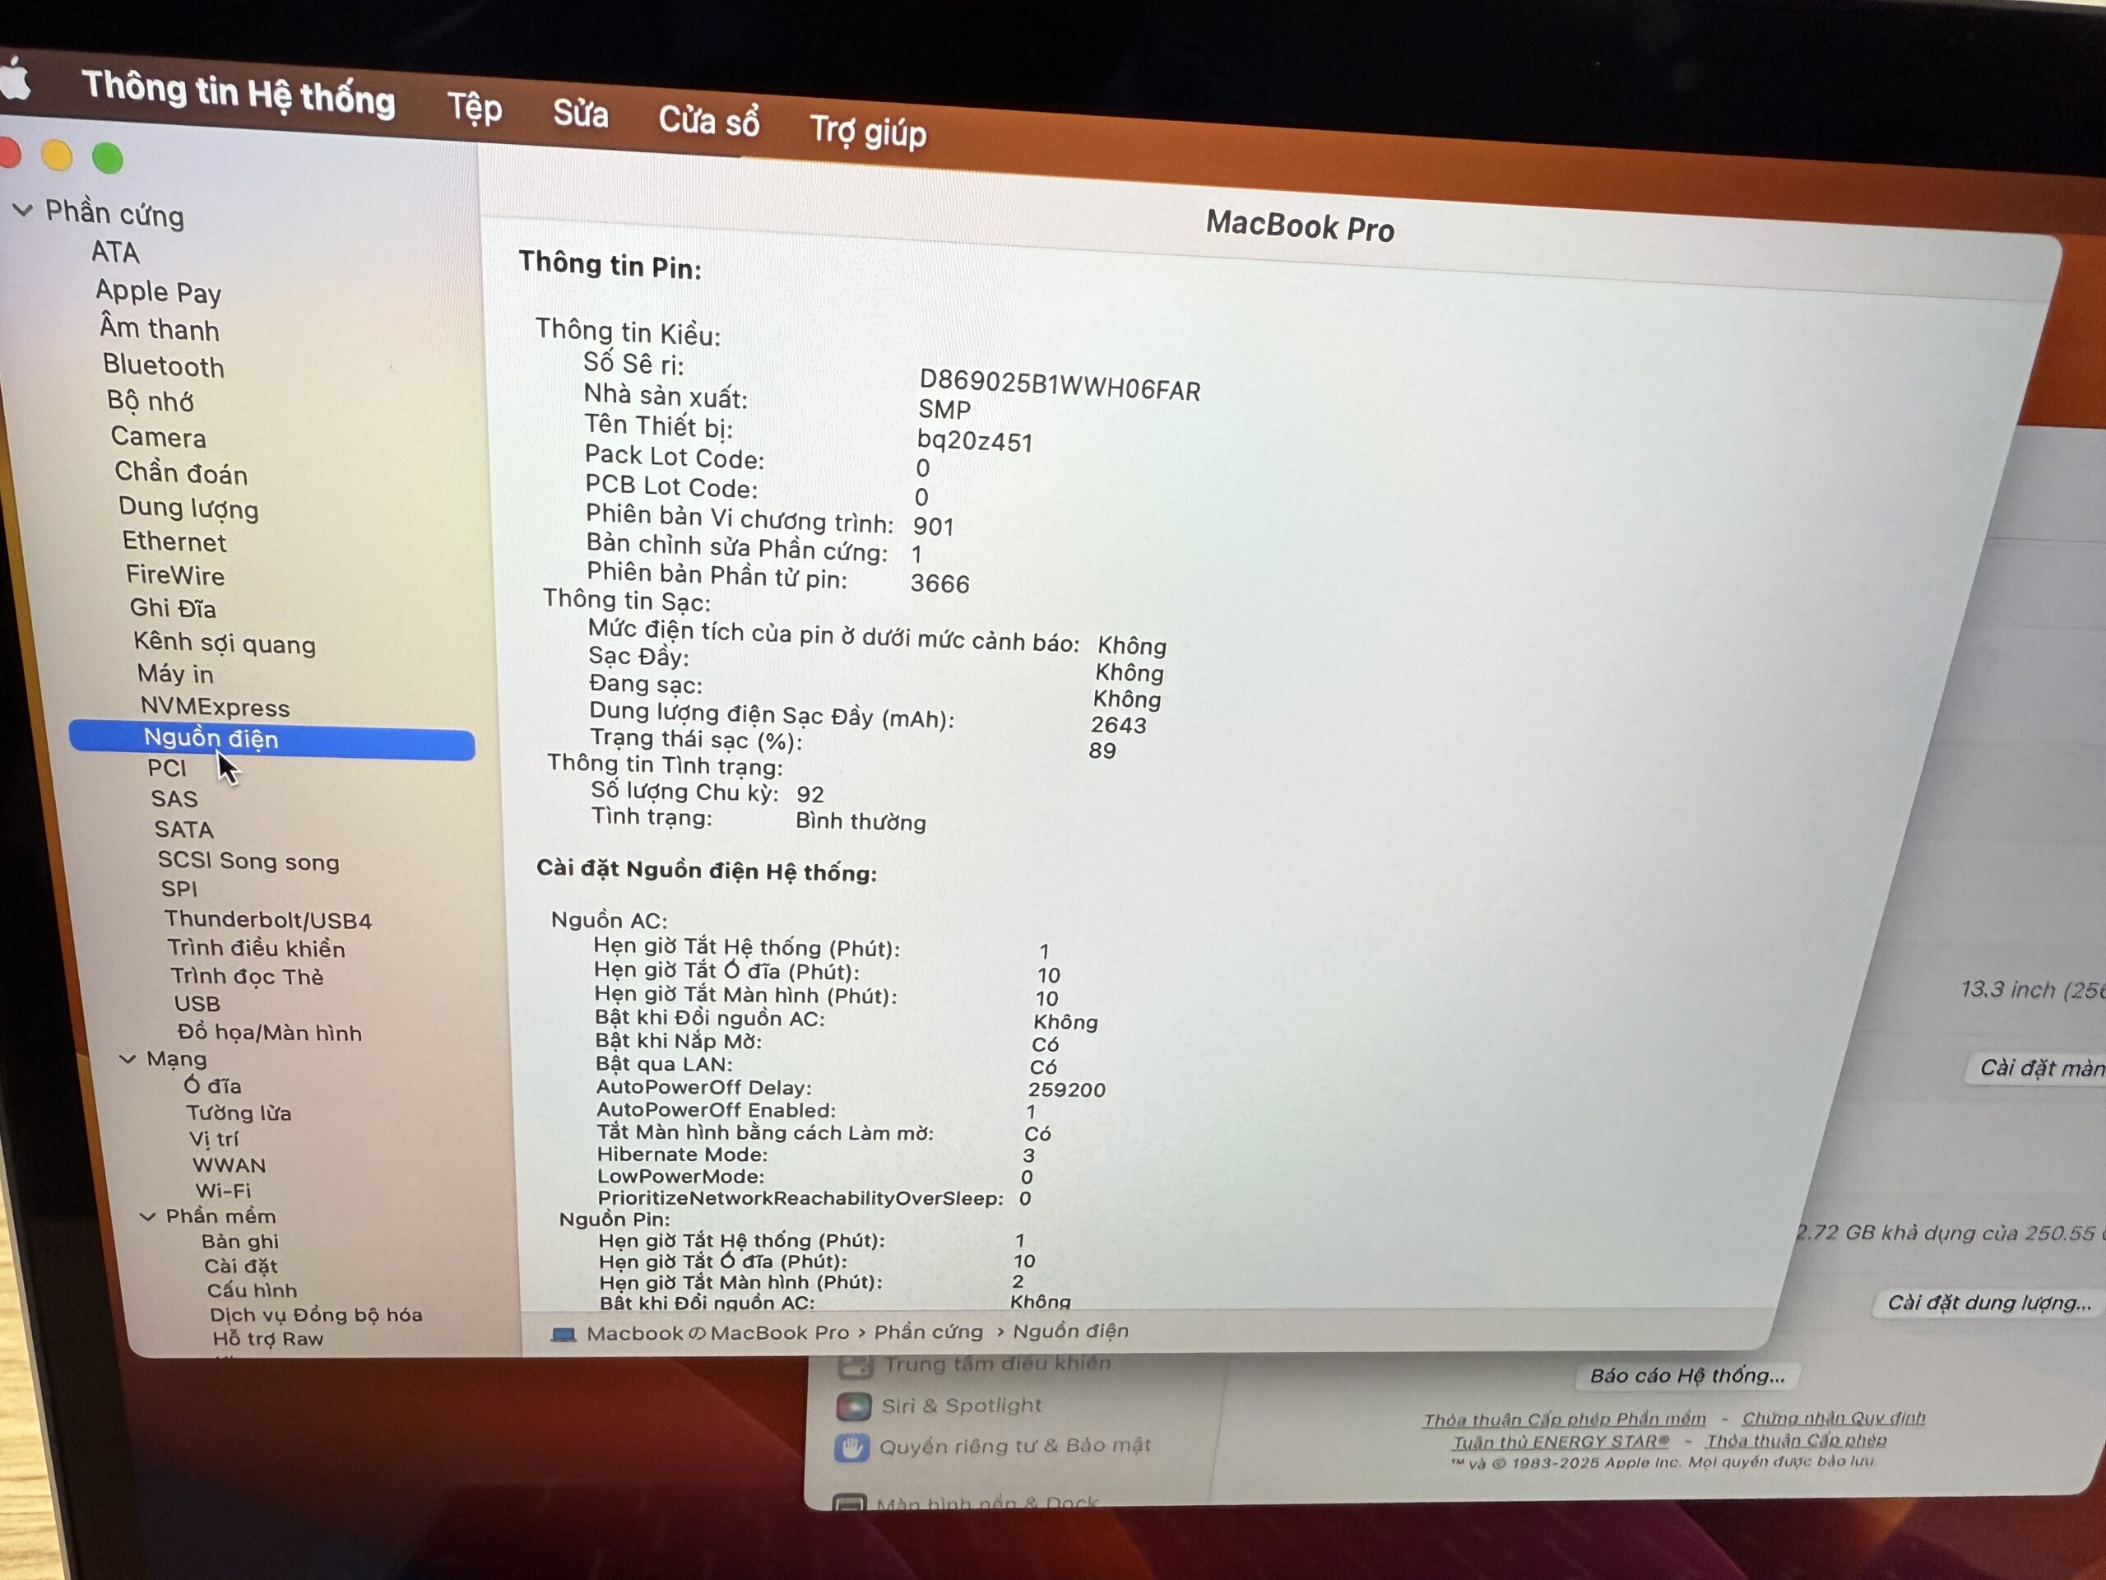Click the device name bq20z451
The height and width of the screenshot is (1580, 2106).
974,440
